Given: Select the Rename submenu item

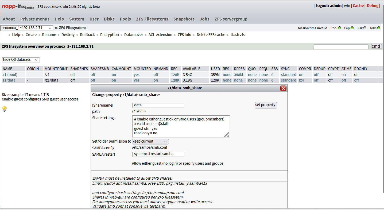Looking at the screenshot, I should pyautogui.click(x=49, y=35).
